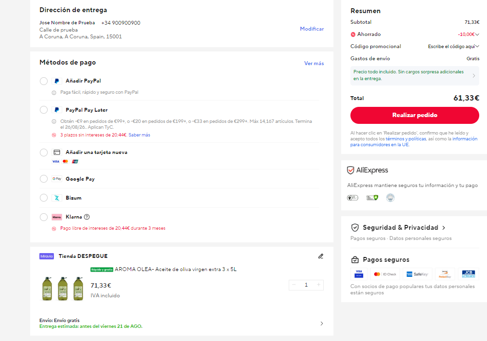Expand the Ahorrado savings breakdown chevron
The width and height of the screenshot is (487, 341).
click(477, 34)
